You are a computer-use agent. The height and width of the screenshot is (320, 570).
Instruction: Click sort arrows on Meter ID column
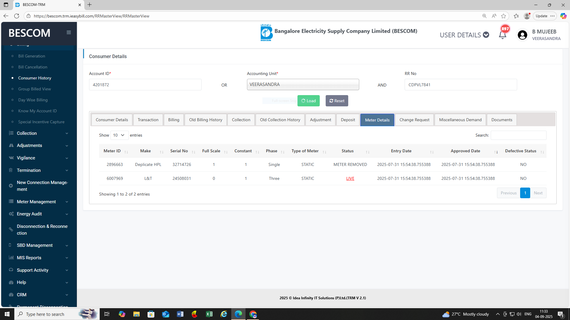126,152
